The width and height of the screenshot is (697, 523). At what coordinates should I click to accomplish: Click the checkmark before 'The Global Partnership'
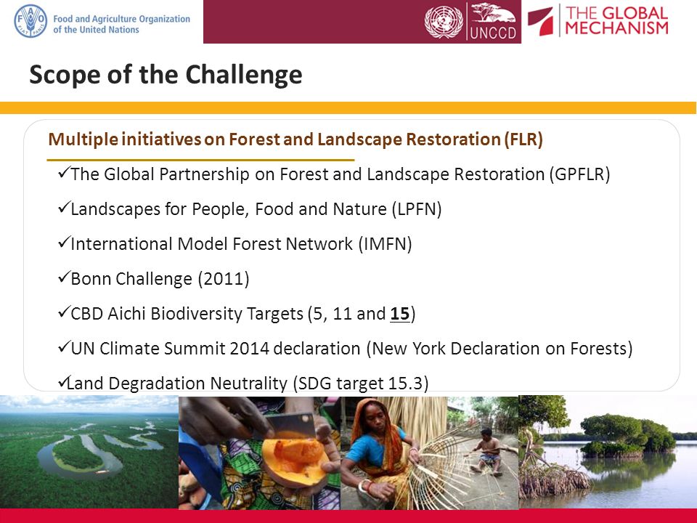[x=64, y=173]
